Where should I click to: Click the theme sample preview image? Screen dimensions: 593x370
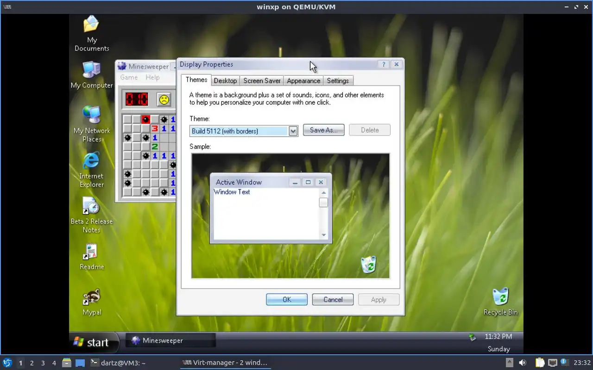(290, 216)
